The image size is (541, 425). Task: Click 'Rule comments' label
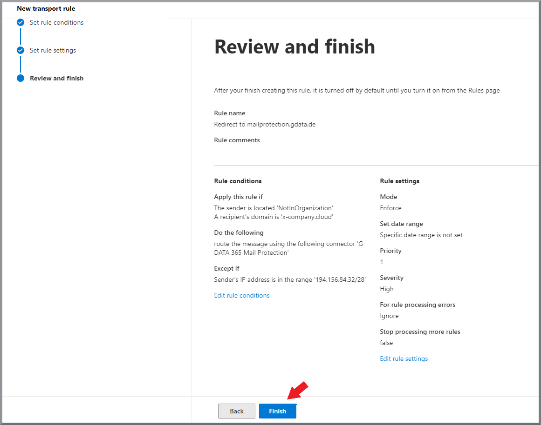click(x=237, y=140)
